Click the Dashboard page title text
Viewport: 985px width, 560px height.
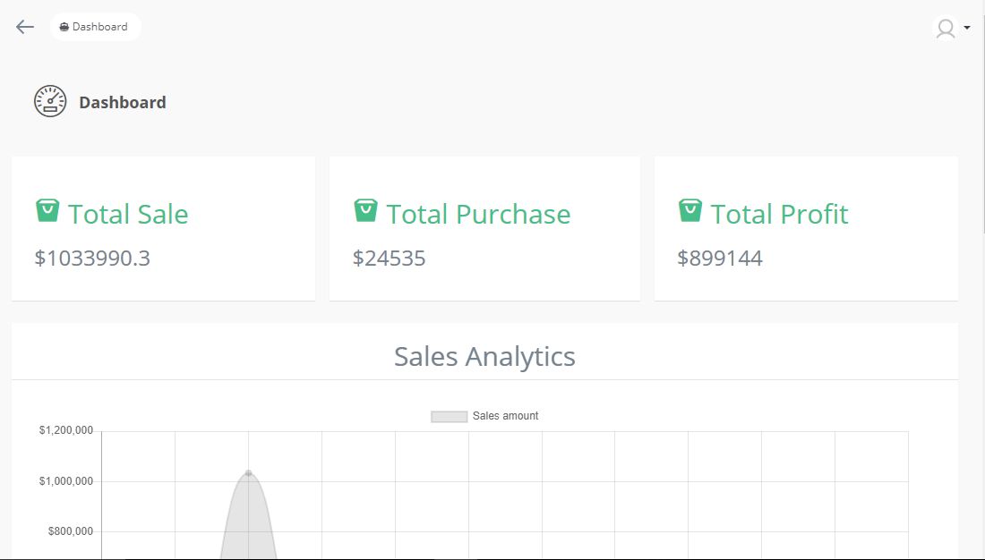[123, 102]
